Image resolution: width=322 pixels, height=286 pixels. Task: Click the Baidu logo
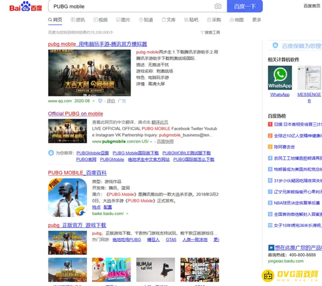pos(26,6)
